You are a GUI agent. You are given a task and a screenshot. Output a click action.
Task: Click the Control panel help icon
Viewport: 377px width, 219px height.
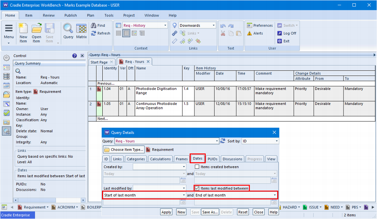pyautogui.click(x=74, y=56)
